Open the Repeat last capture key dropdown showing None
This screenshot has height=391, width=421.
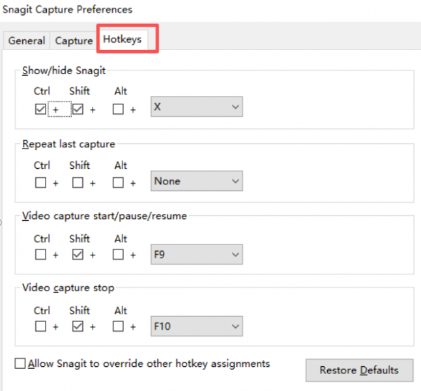click(197, 181)
